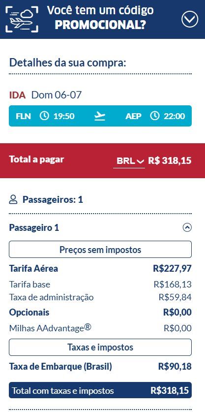Collapse the Passageiro 1 details chevron
Viewport: 205px width, 412px height.
[x=187, y=227]
